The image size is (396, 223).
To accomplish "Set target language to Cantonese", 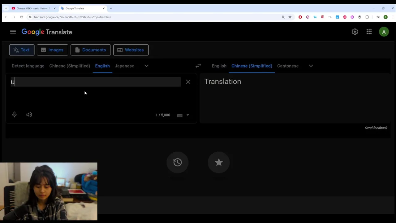I will click(288, 66).
